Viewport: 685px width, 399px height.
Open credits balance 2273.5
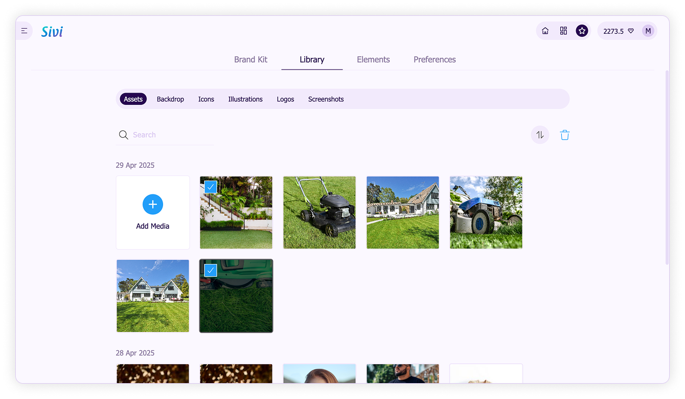click(613, 31)
